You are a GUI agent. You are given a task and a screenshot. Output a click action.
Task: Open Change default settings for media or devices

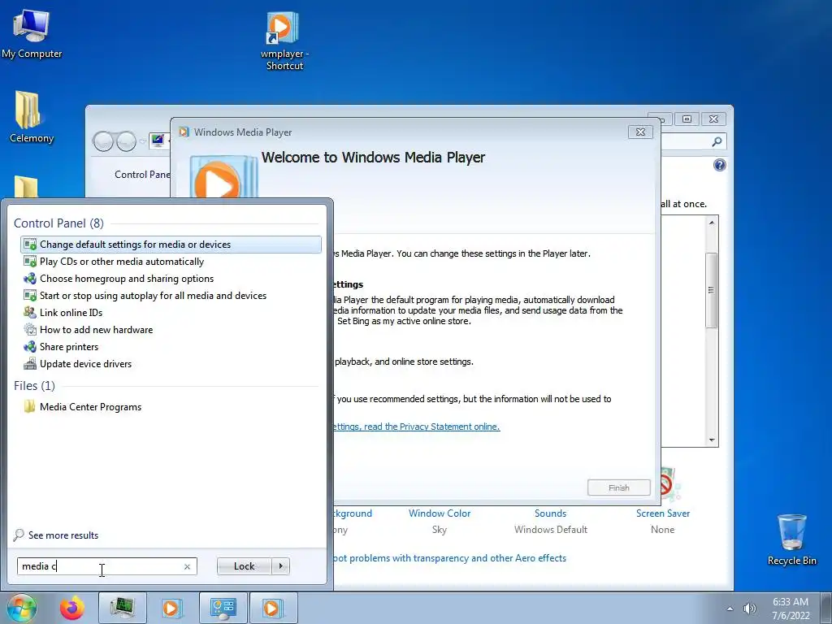click(171, 245)
